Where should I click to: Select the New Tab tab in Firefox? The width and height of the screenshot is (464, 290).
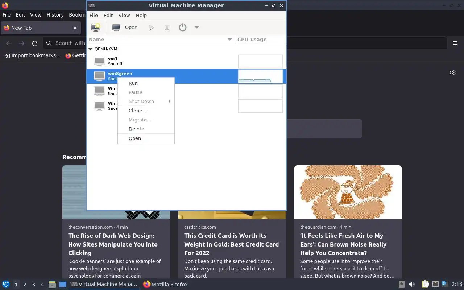(x=40, y=28)
